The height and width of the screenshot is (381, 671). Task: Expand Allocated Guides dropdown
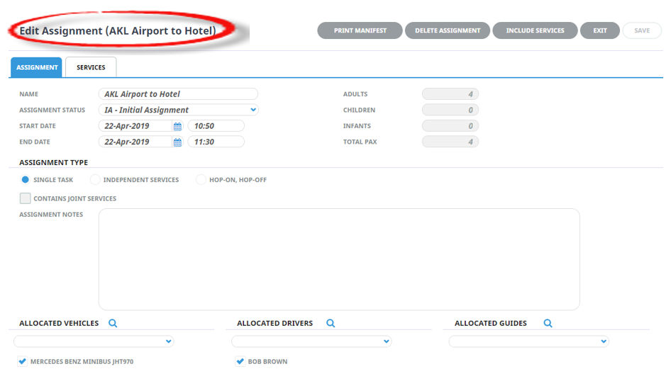pos(529,341)
